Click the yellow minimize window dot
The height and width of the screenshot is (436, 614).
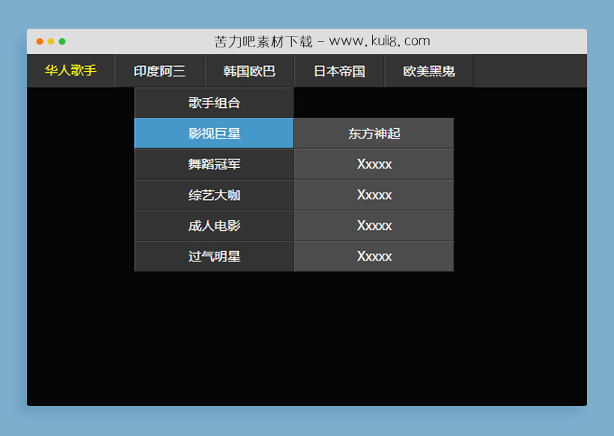click(x=51, y=42)
